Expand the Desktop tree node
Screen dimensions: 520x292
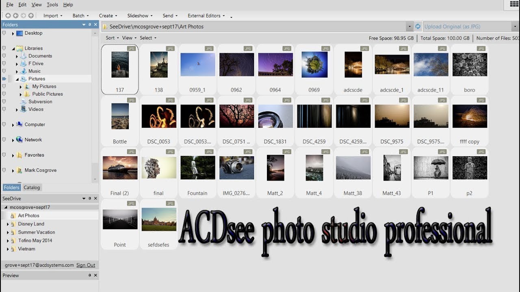coord(13,34)
